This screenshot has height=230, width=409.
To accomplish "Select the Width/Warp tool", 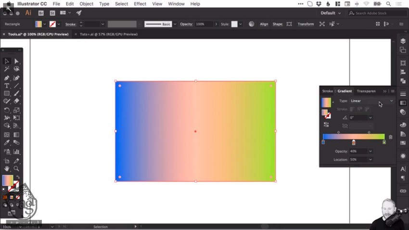I will (7, 118).
